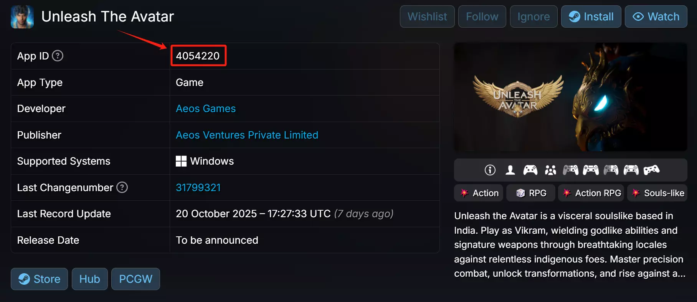
Task: Click the help icon beside Last Changenumber
Action: [x=122, y=188]
